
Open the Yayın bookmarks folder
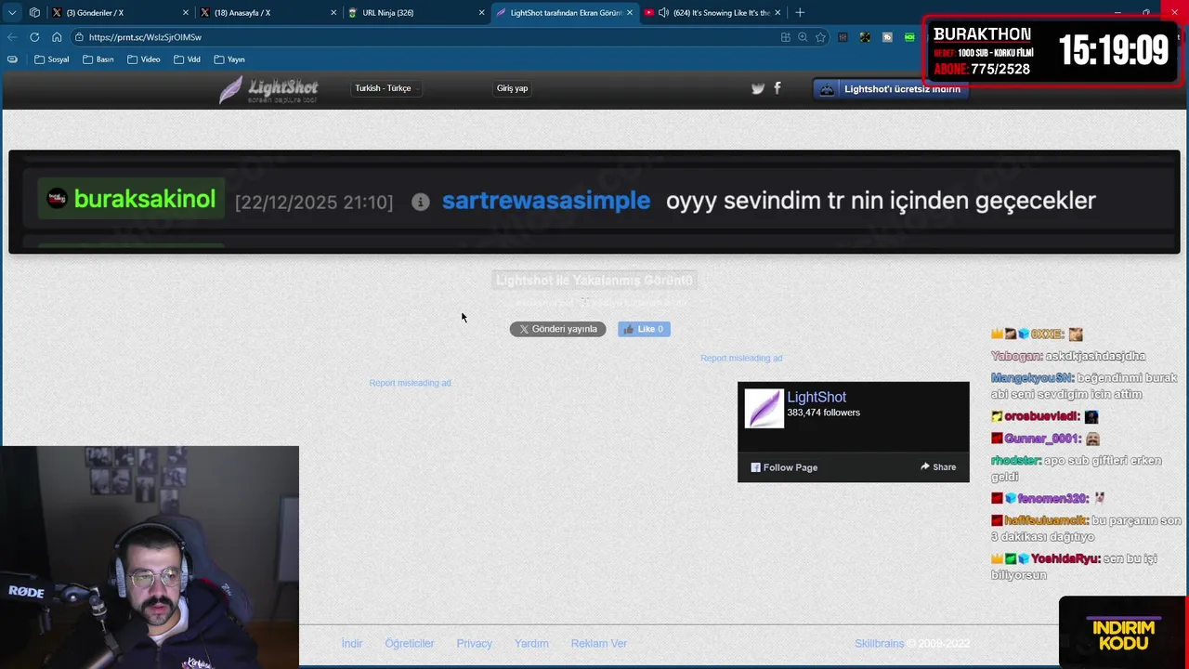[229, 59]
